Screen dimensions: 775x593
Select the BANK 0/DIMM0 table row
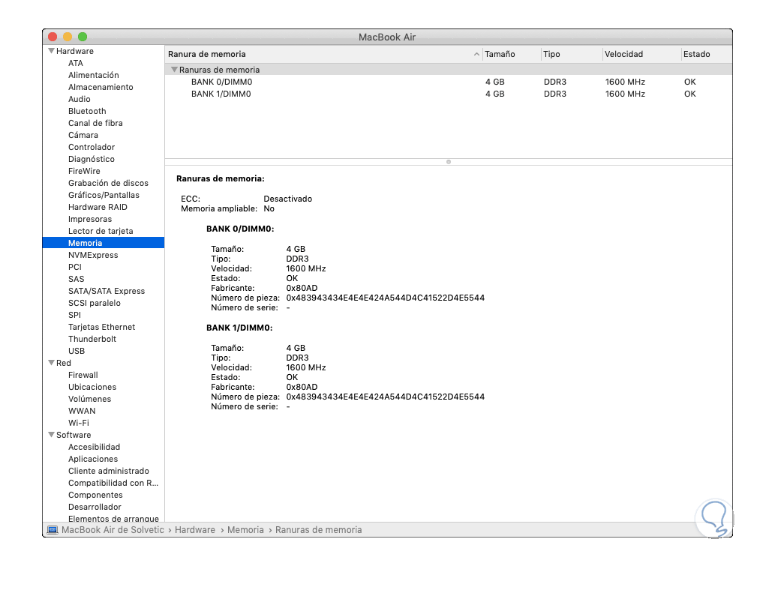(x=449, y=82)
